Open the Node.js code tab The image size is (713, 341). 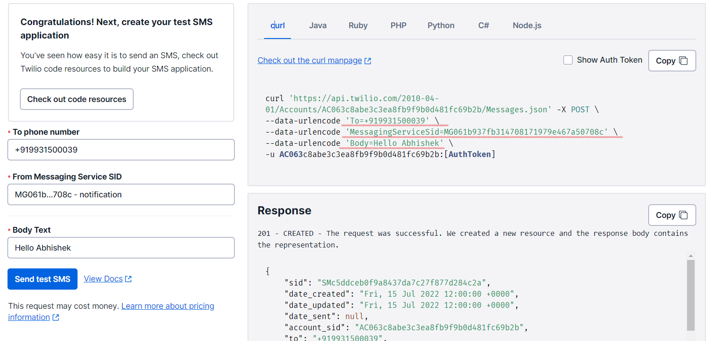coord(527,26)
